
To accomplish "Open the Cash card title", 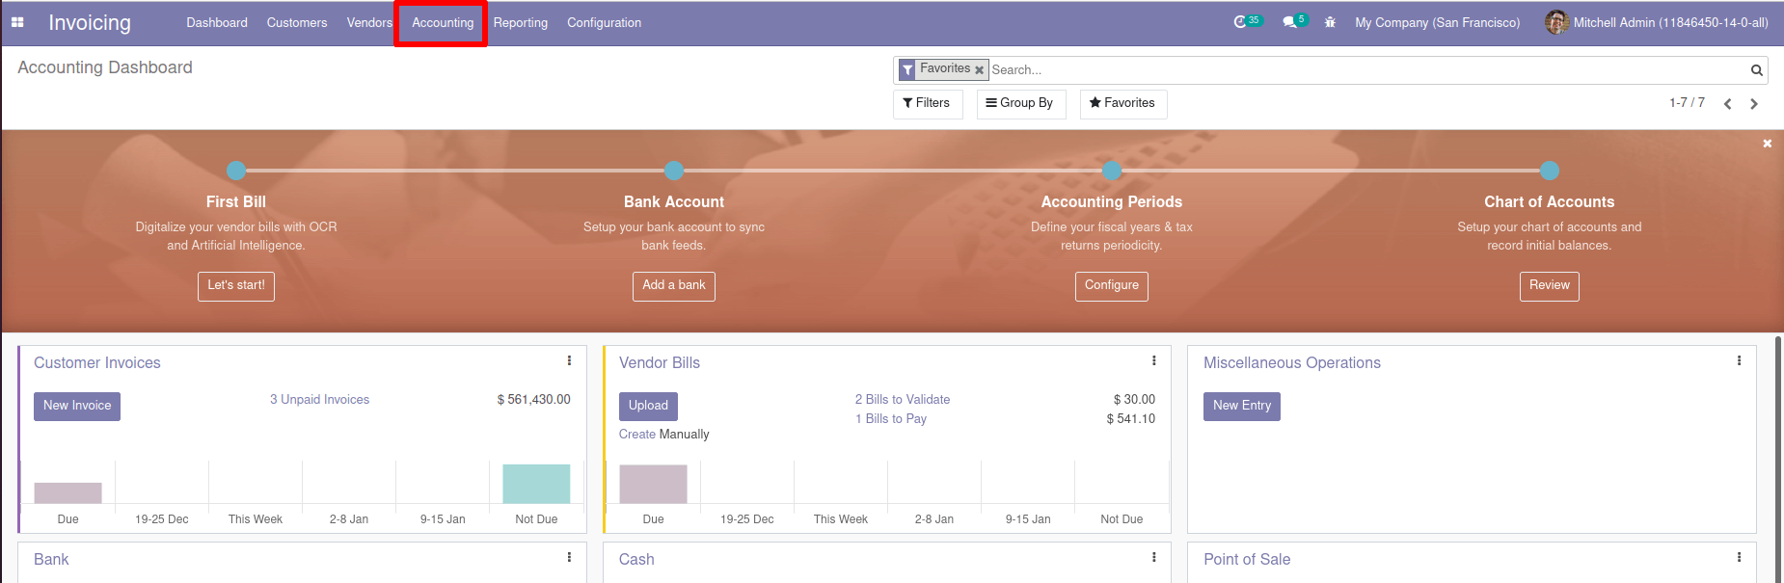I will click(636, 560).
